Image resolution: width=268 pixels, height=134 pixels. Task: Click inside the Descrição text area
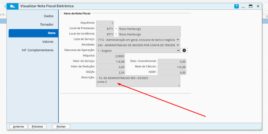tap(138, 81)
